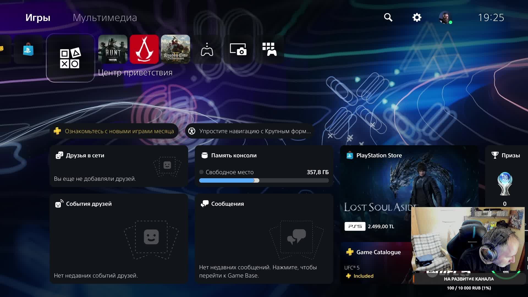
Task: Open the settings gear icon
Action: point(417,17)
